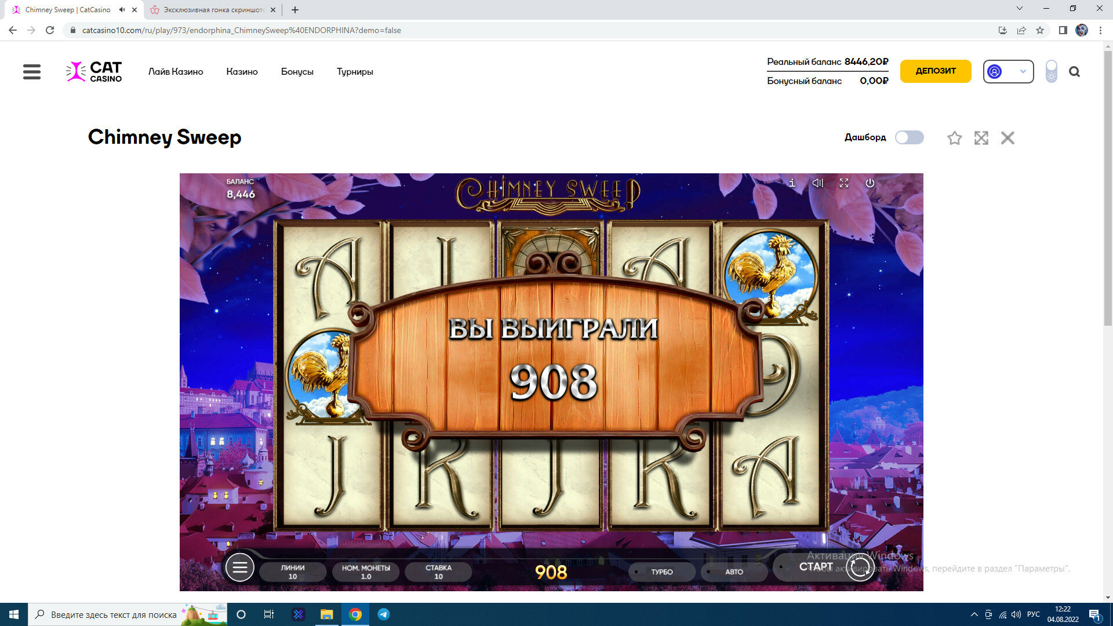Mute the slot game sound icon
1113x626 pixels.
818,183
